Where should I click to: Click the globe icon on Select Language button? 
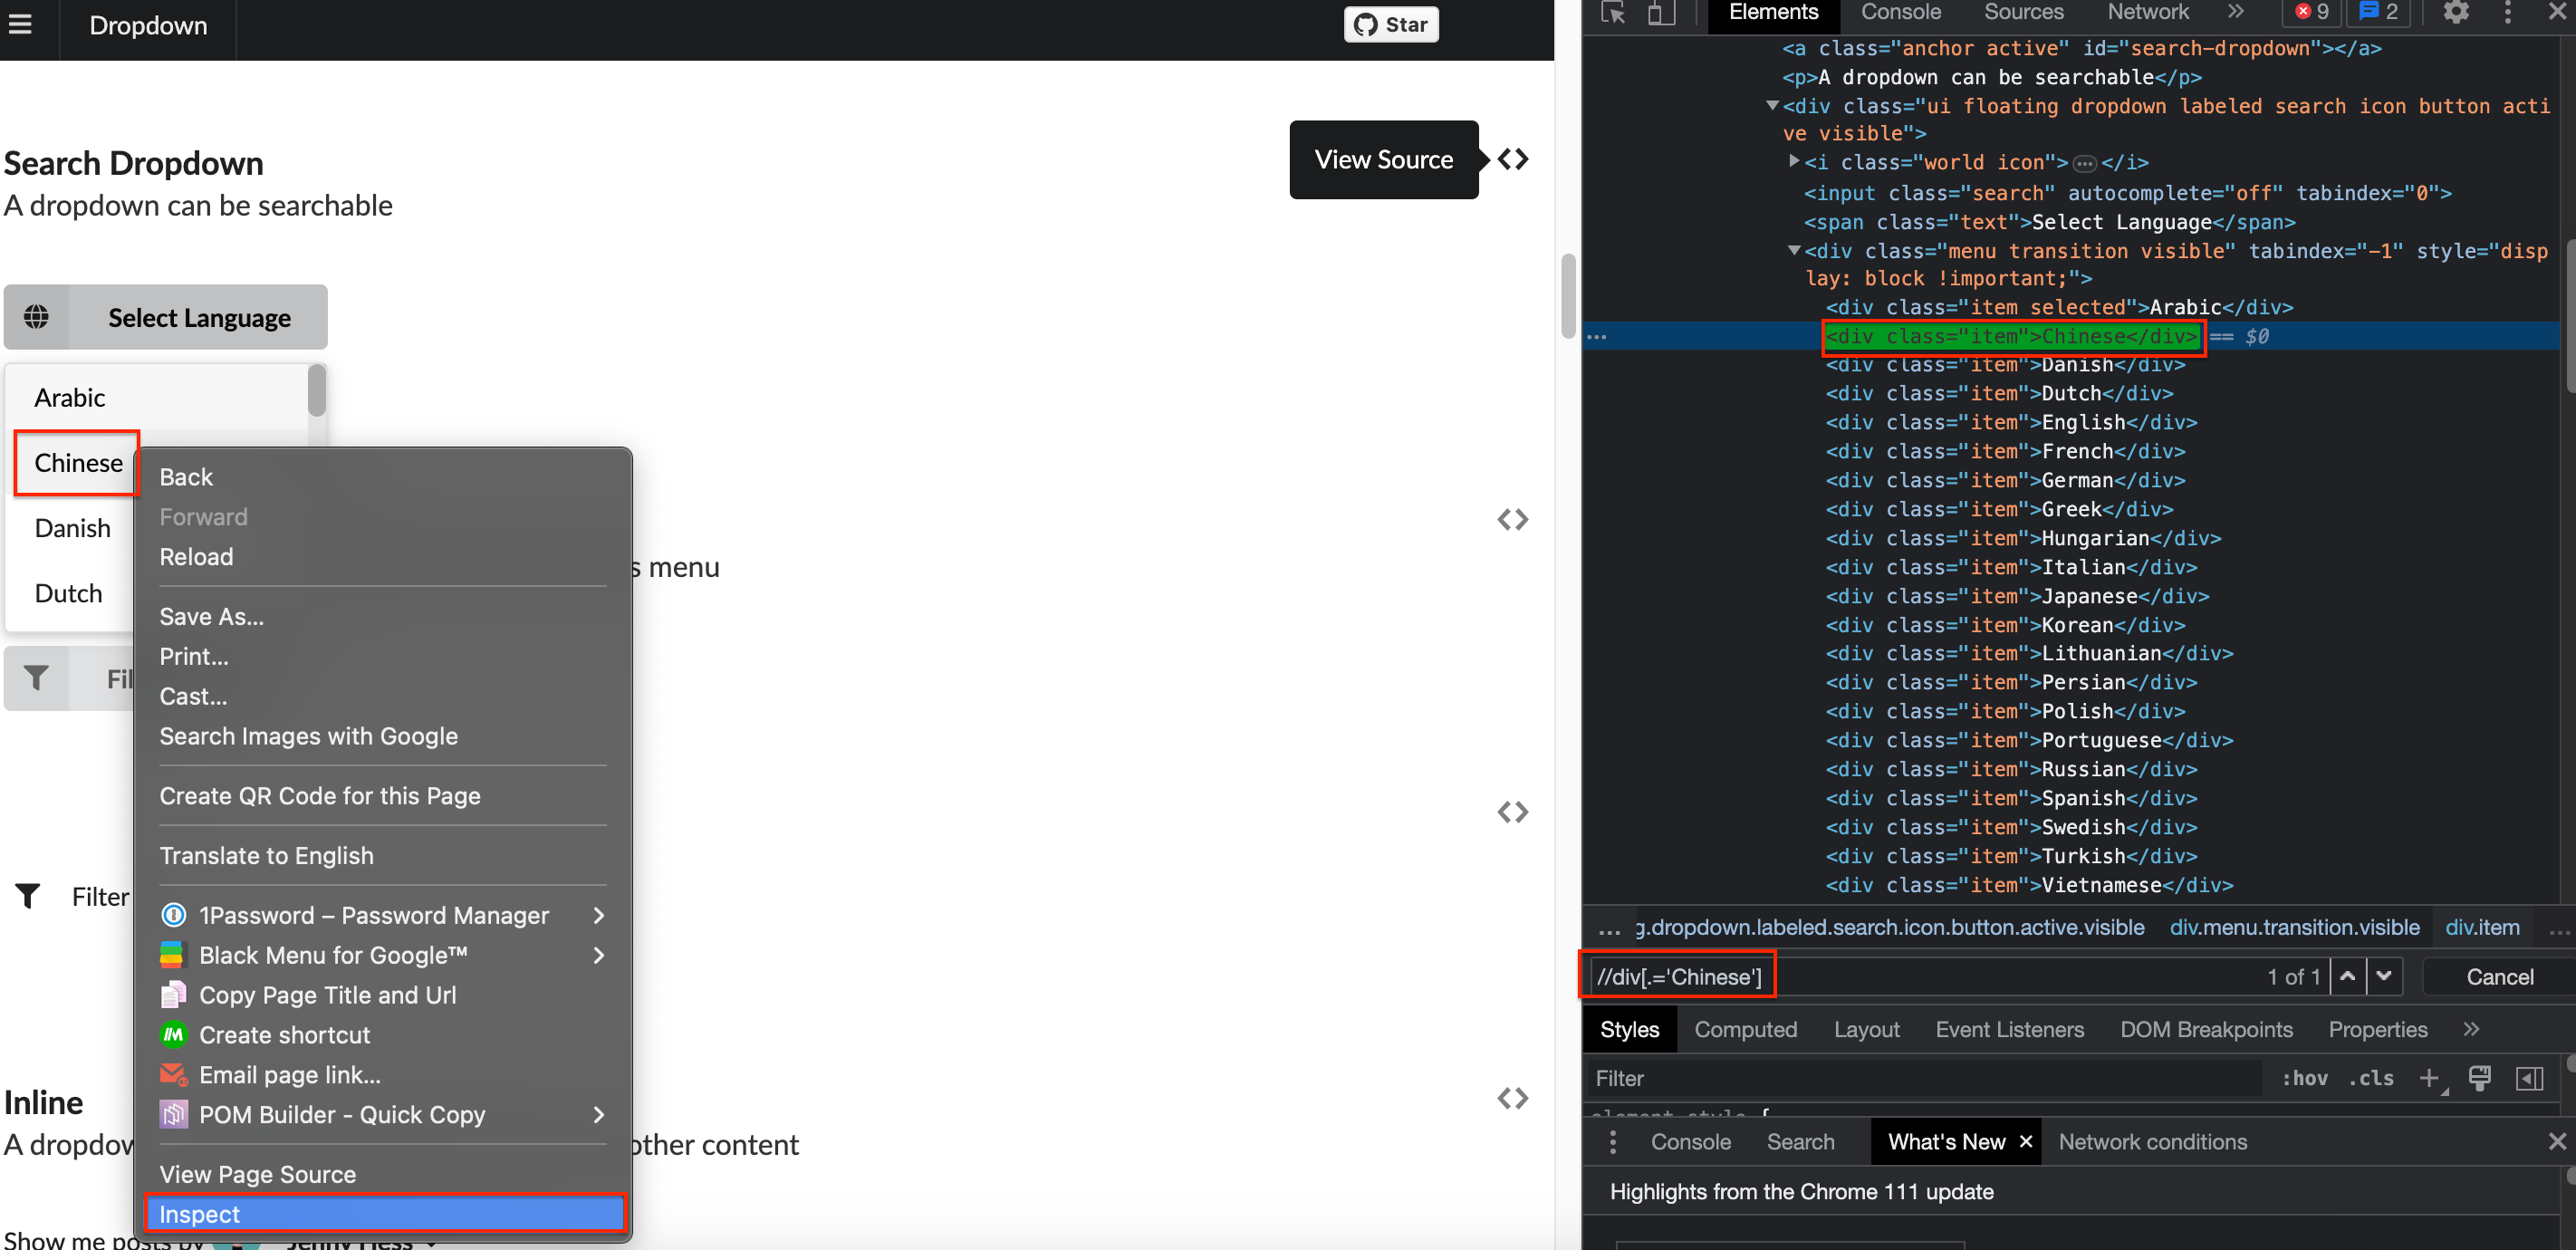tap(37, 317)
